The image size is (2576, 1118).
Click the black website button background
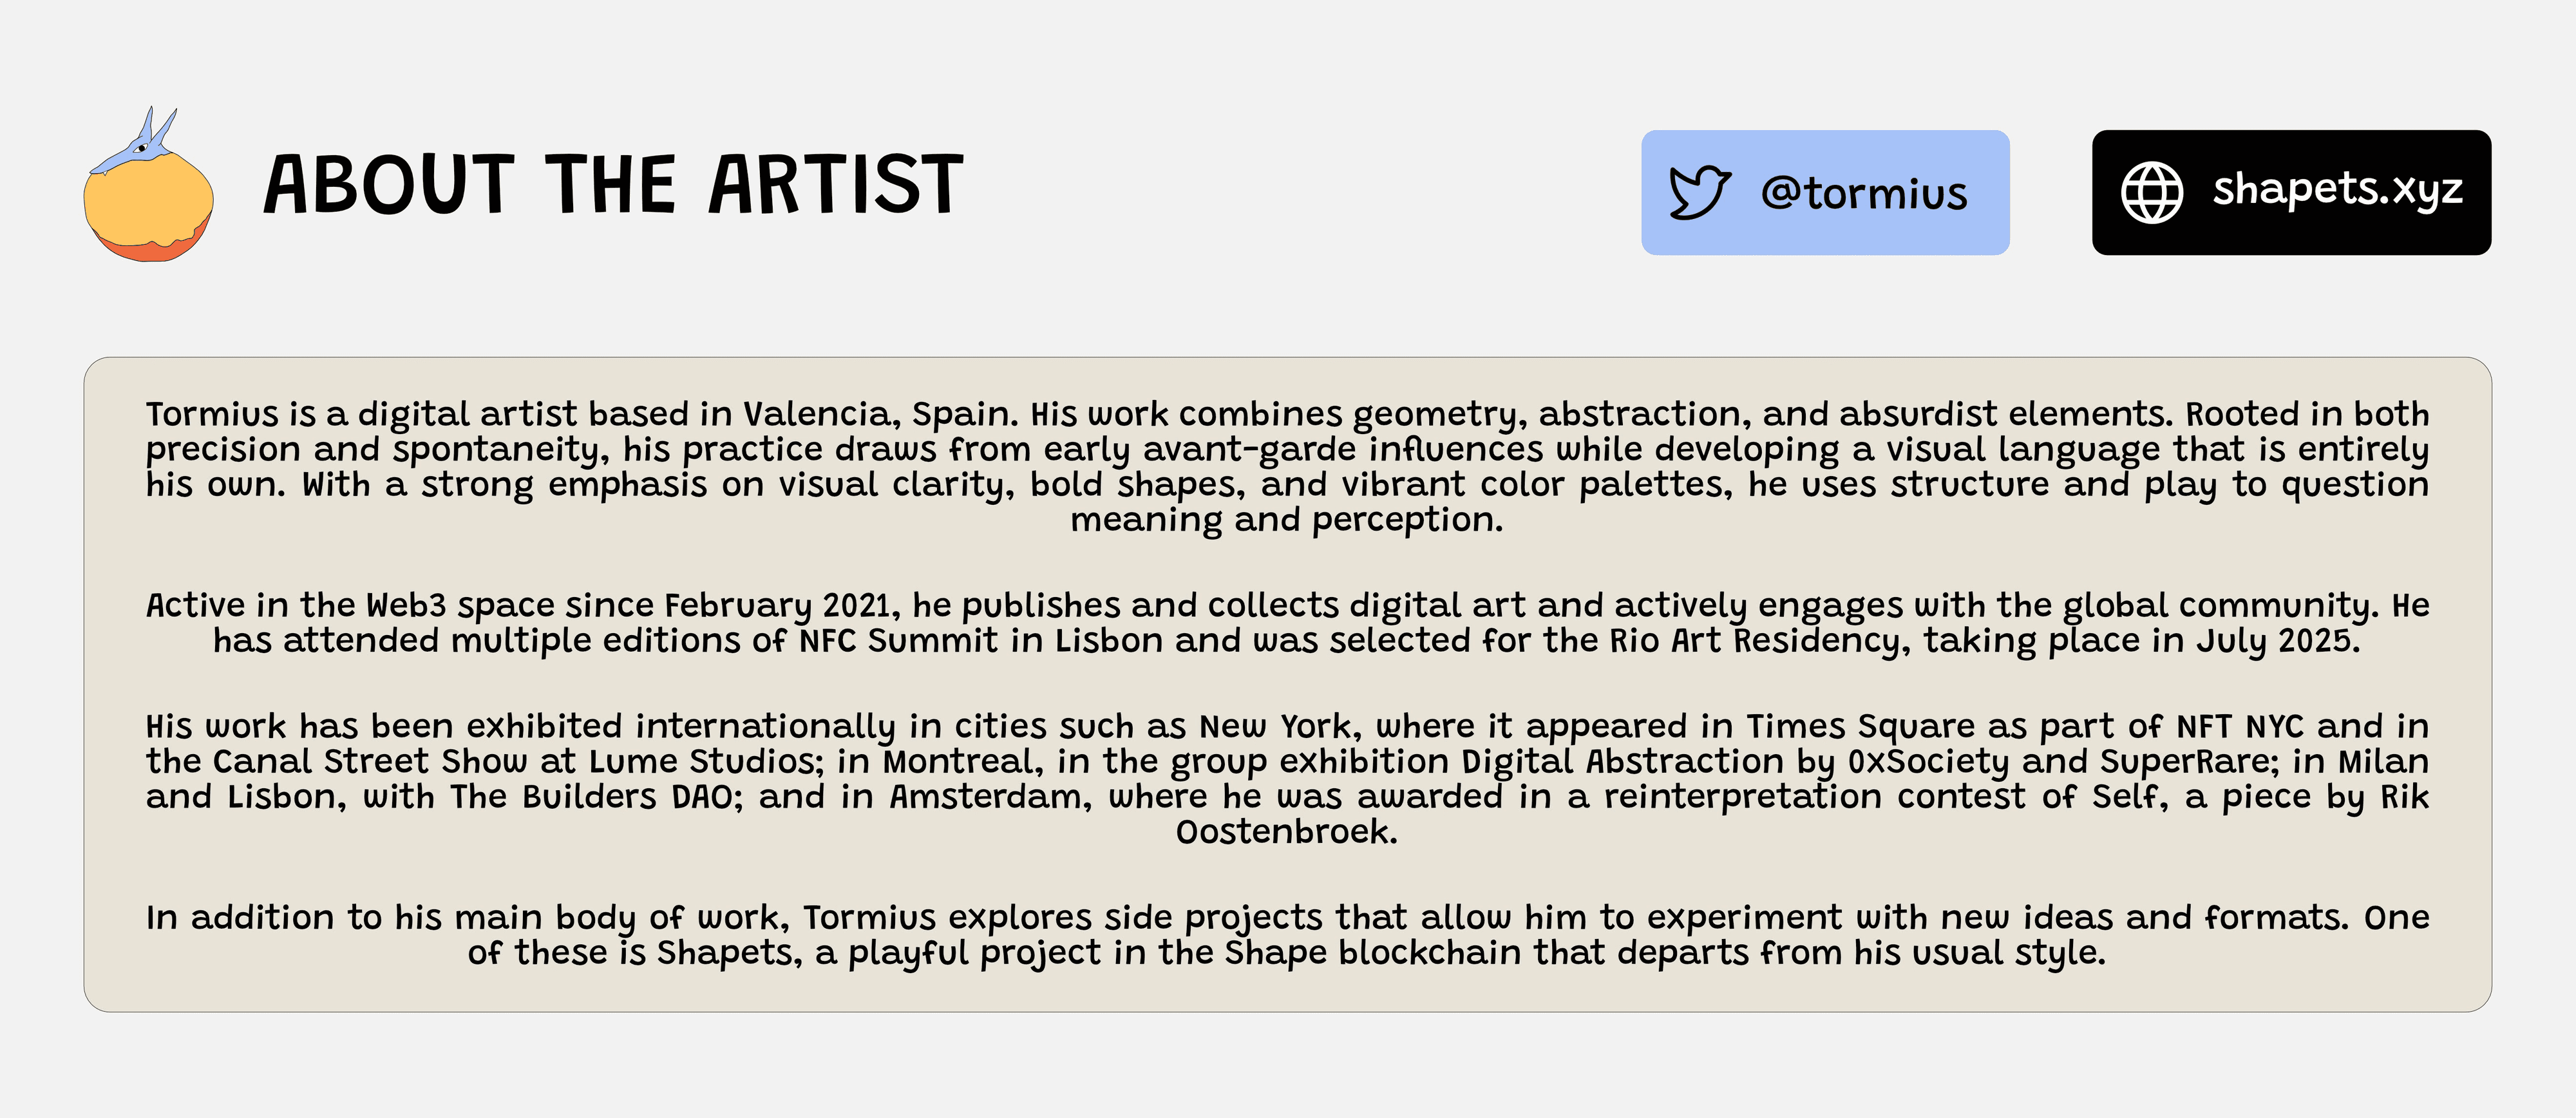point(2291,192)
